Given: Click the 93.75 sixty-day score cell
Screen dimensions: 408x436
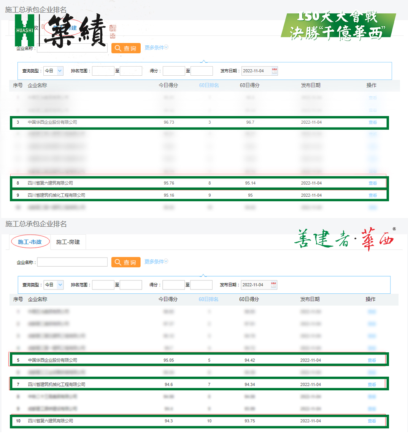Looking at the screenshot, I should [x=249, y=421].
